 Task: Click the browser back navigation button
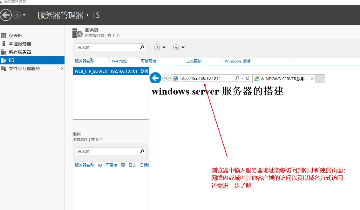coord(155,78)
